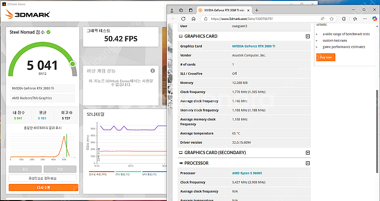Viewport: 380px width, 201px height.
Task: Open the browser extensions icon
Action: [x=343, y=18]
